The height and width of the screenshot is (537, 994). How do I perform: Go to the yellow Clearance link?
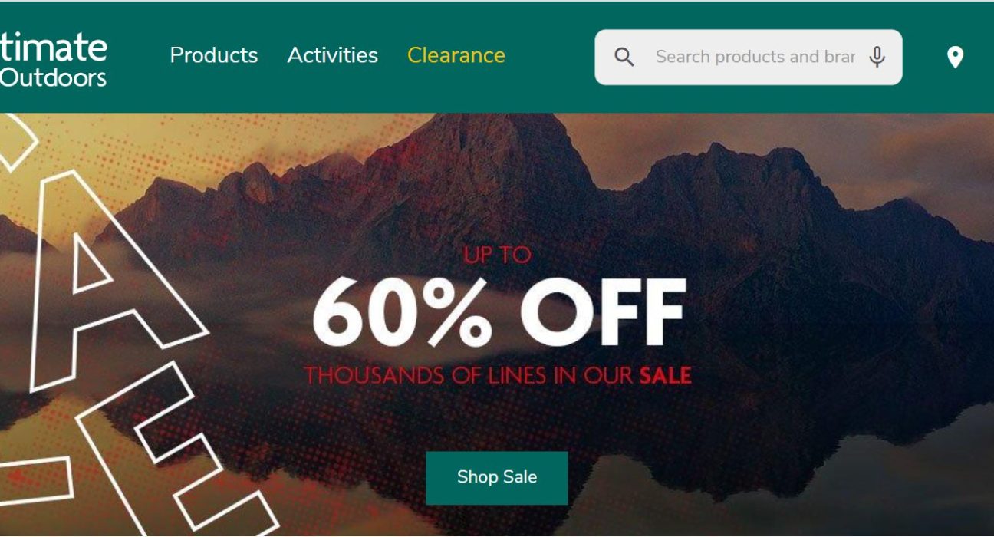[x=456, y=55]
